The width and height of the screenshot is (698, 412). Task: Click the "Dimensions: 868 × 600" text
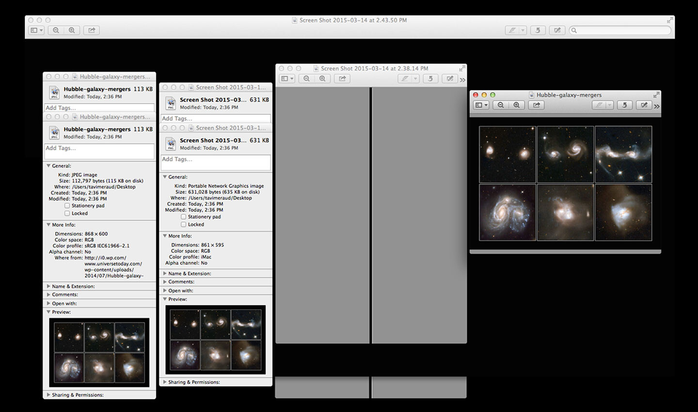point(81,234)
